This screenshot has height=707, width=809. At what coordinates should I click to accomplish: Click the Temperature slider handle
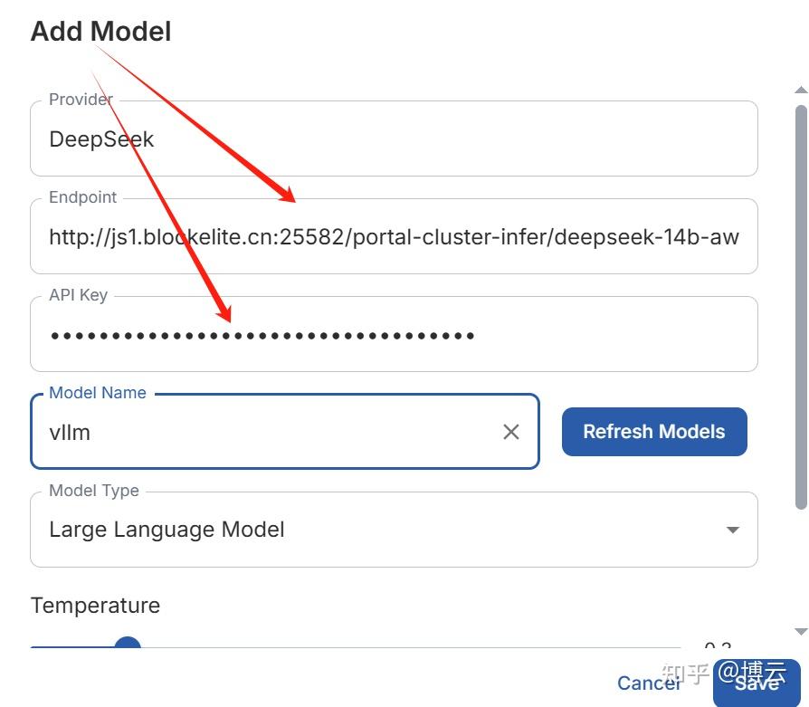(x=128, y=645)
